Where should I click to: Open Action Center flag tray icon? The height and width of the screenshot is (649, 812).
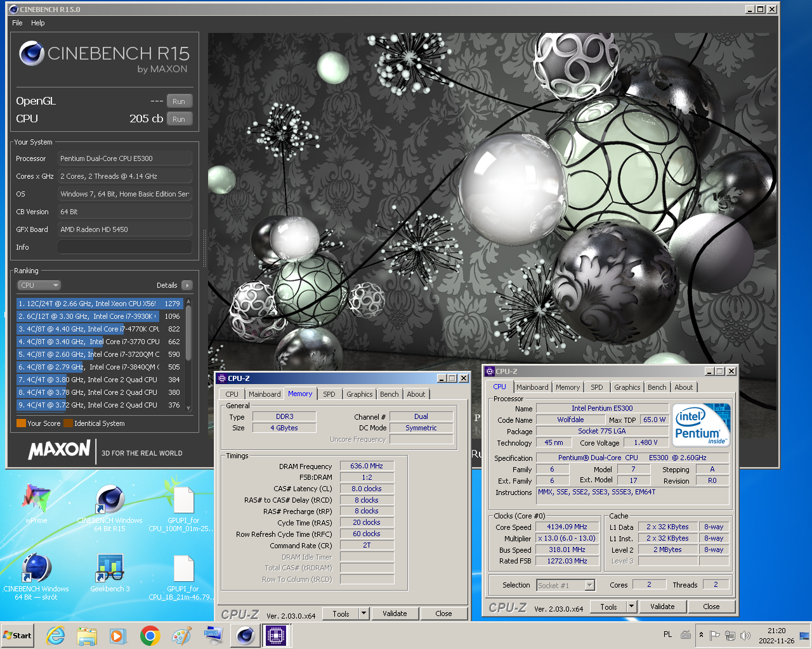point(715,635)
